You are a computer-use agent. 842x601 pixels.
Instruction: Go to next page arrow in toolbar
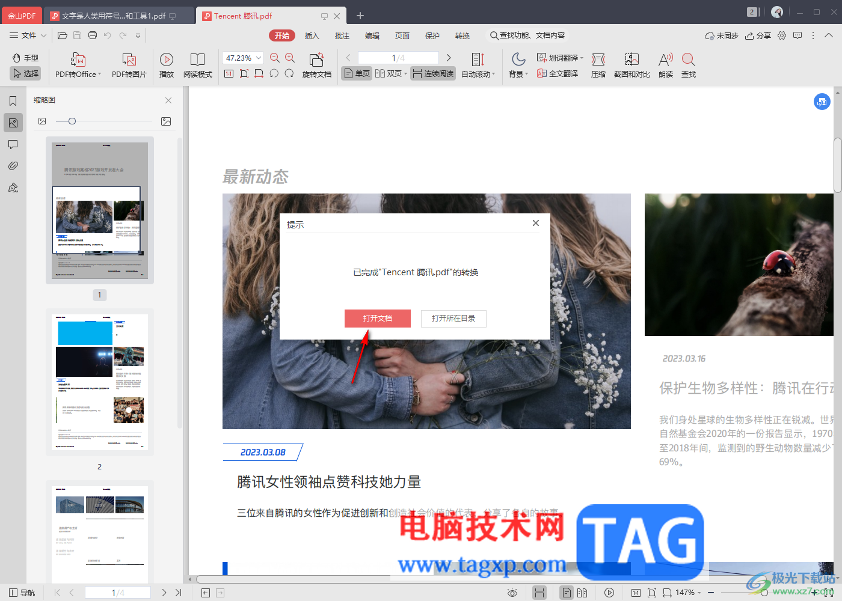point(449,58)
